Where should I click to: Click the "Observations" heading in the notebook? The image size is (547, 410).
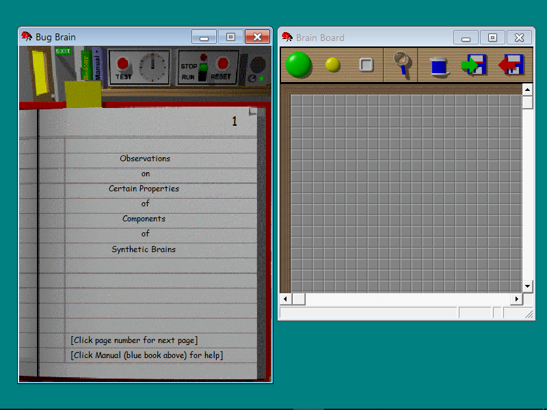[145, 159]
